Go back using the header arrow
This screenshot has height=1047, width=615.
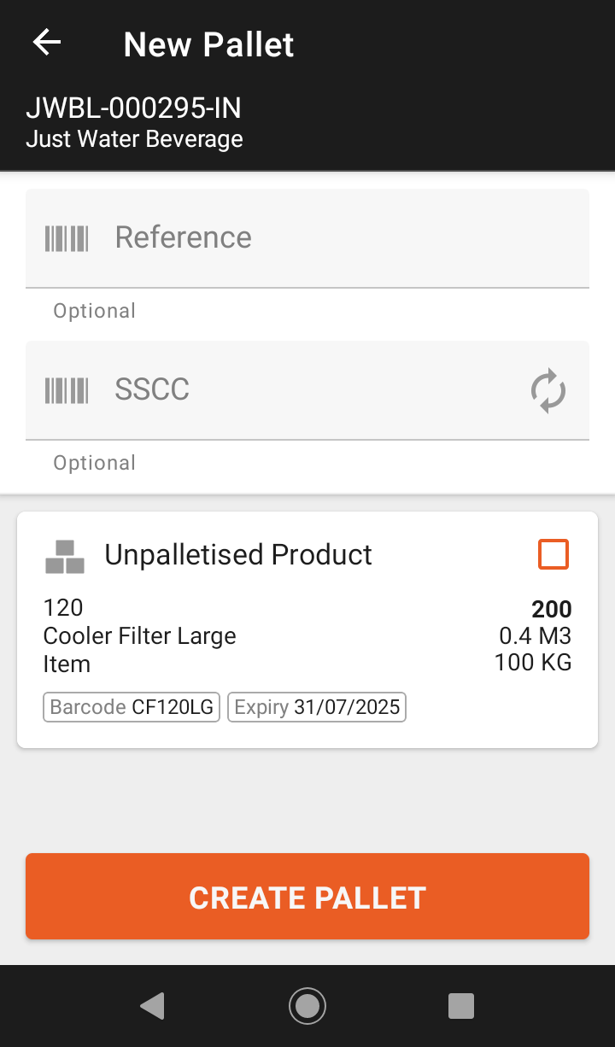coord(47,43)
